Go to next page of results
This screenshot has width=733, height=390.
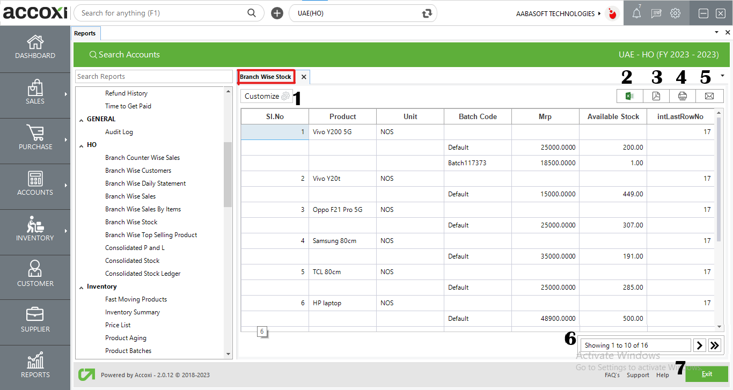[699, 345]
